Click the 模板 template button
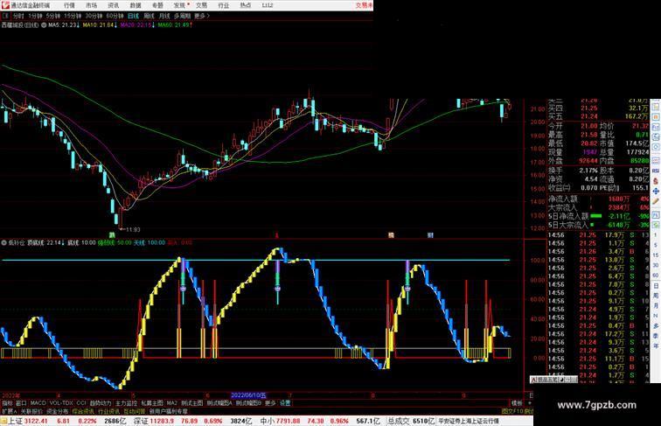 [x=517, y=403]
